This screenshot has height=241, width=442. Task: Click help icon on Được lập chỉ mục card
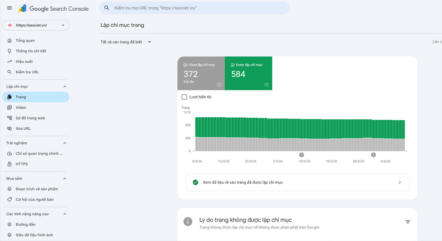(x=266, y=85)
